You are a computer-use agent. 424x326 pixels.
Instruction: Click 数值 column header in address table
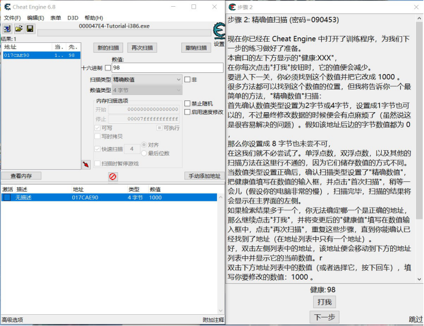[x=155, y=189]
